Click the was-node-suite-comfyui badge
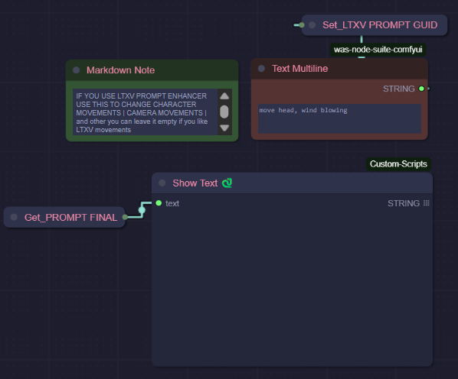 pyautogui.click(x=378, y=50)
